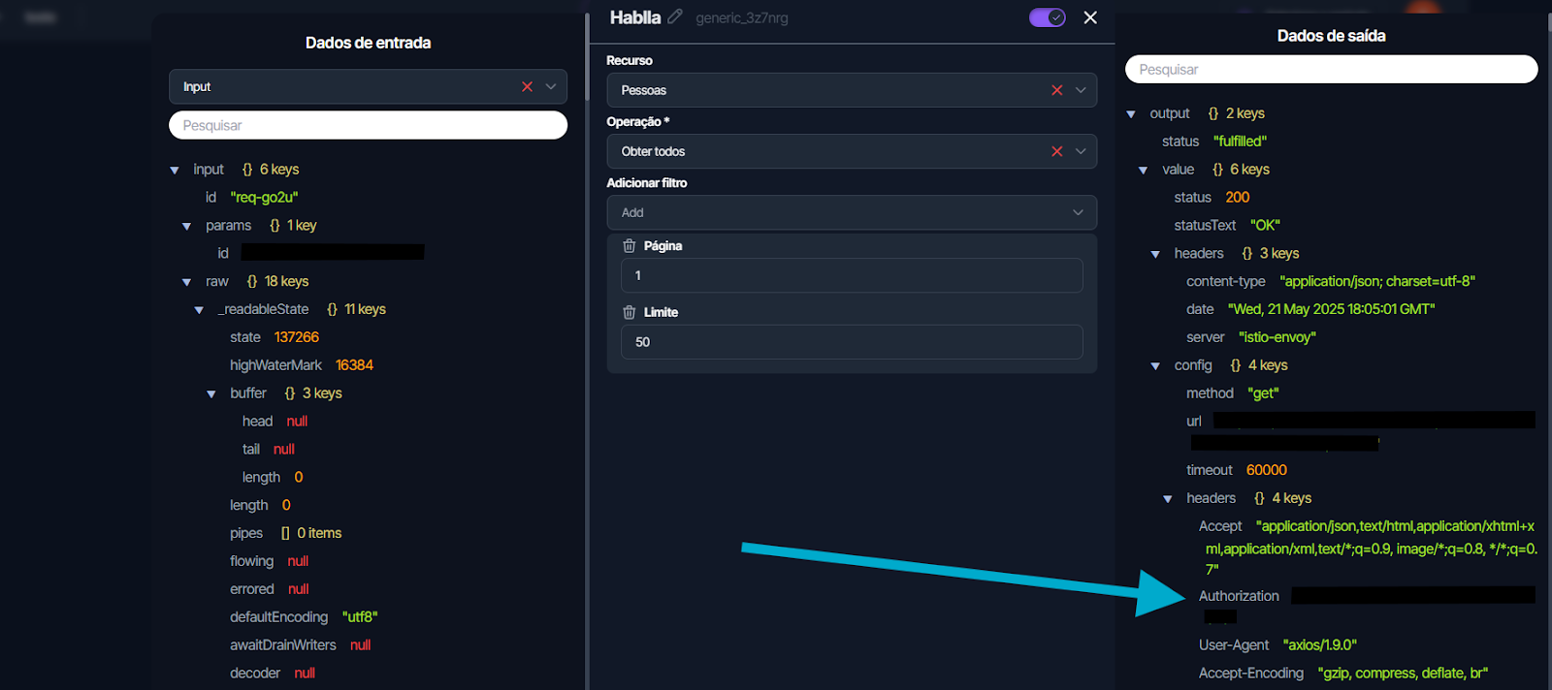
Task: Open the Recurso dropdown
Action: point(1081,90)
